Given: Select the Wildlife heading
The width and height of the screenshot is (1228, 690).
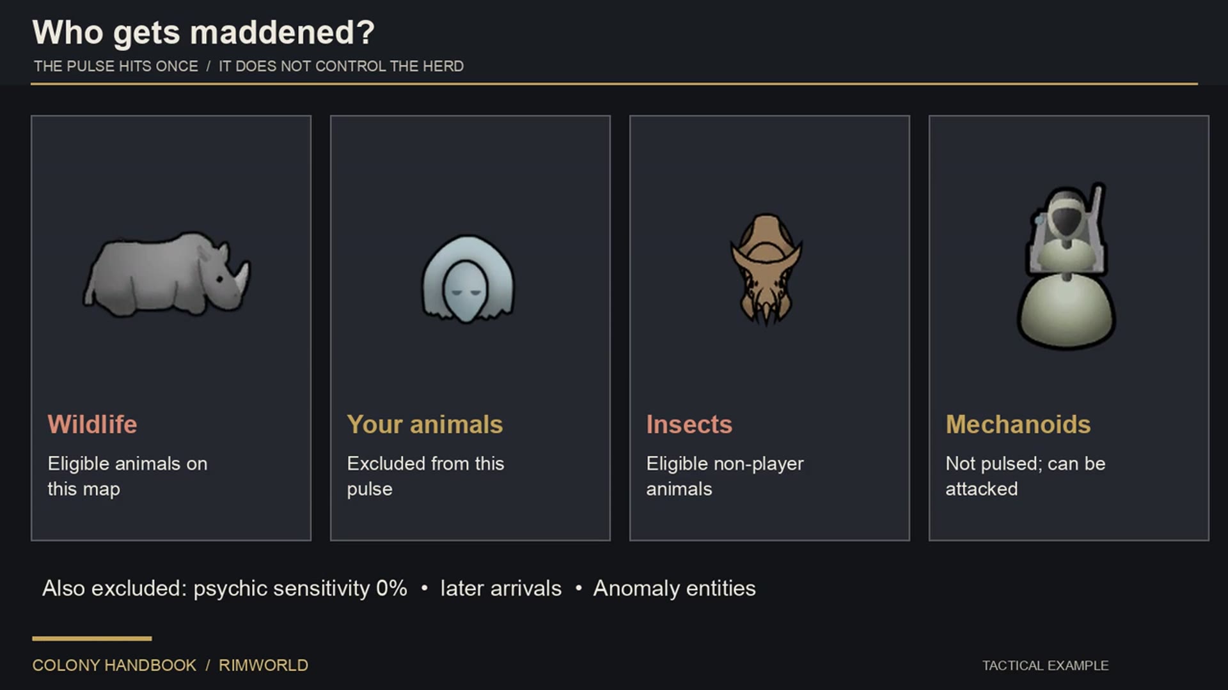Looking at the screenshot, I should point(92,424).
